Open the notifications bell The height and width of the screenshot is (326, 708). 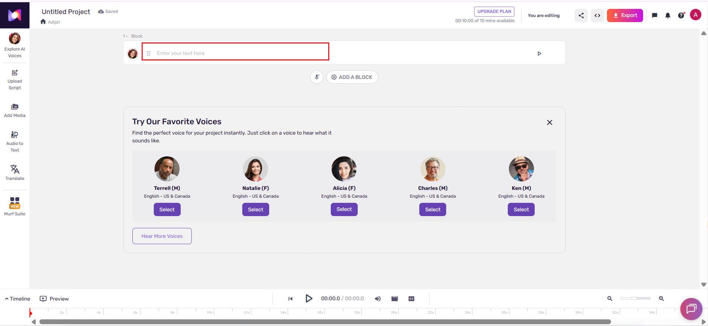(x=668, y=15)
